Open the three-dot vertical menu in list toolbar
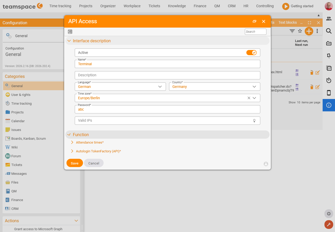This screenshot has width=335, height=232. tap(317, 31)
